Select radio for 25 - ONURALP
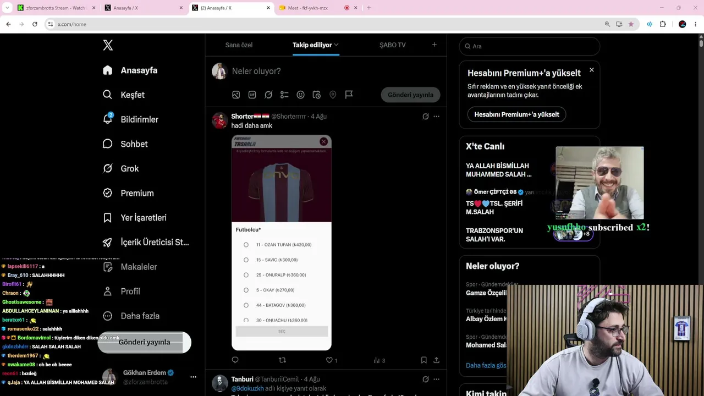 (x=246, y=275)
